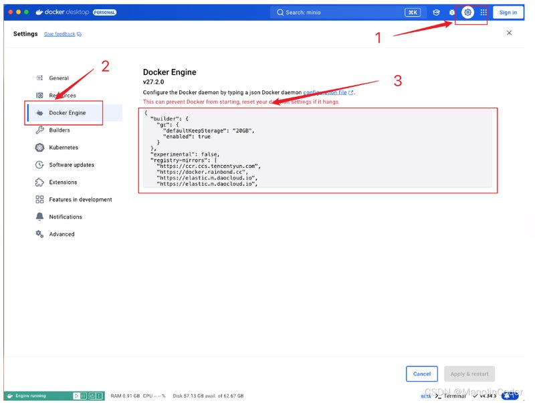The height and width of the screenshot is (403, 535).
Task: Open the Learning center graduation cap icon
Action: 436,13
